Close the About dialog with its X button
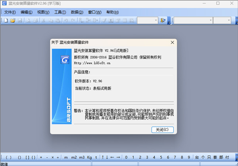The width and height of the screenshot is (238, 166). pos(173,42)
